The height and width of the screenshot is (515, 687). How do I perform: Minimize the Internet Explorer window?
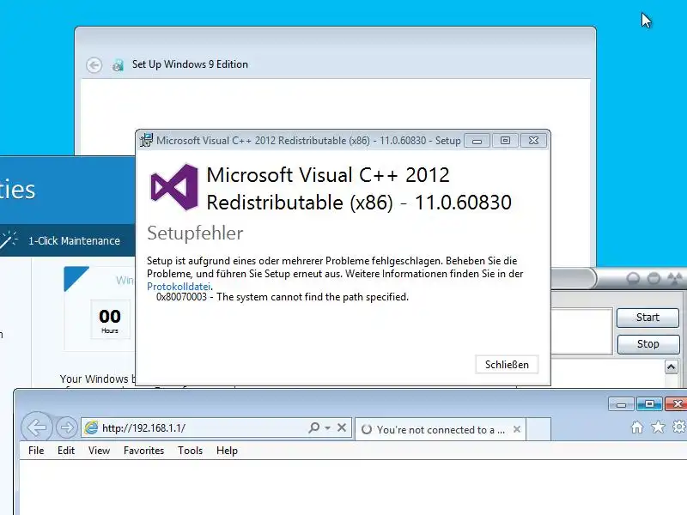pyautogui.click(x=621, y=404)
